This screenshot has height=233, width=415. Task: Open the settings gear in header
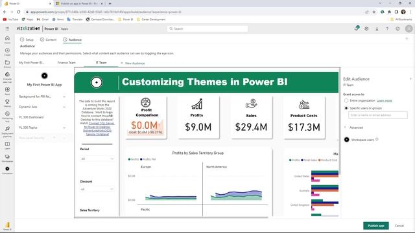pos(366,28)
